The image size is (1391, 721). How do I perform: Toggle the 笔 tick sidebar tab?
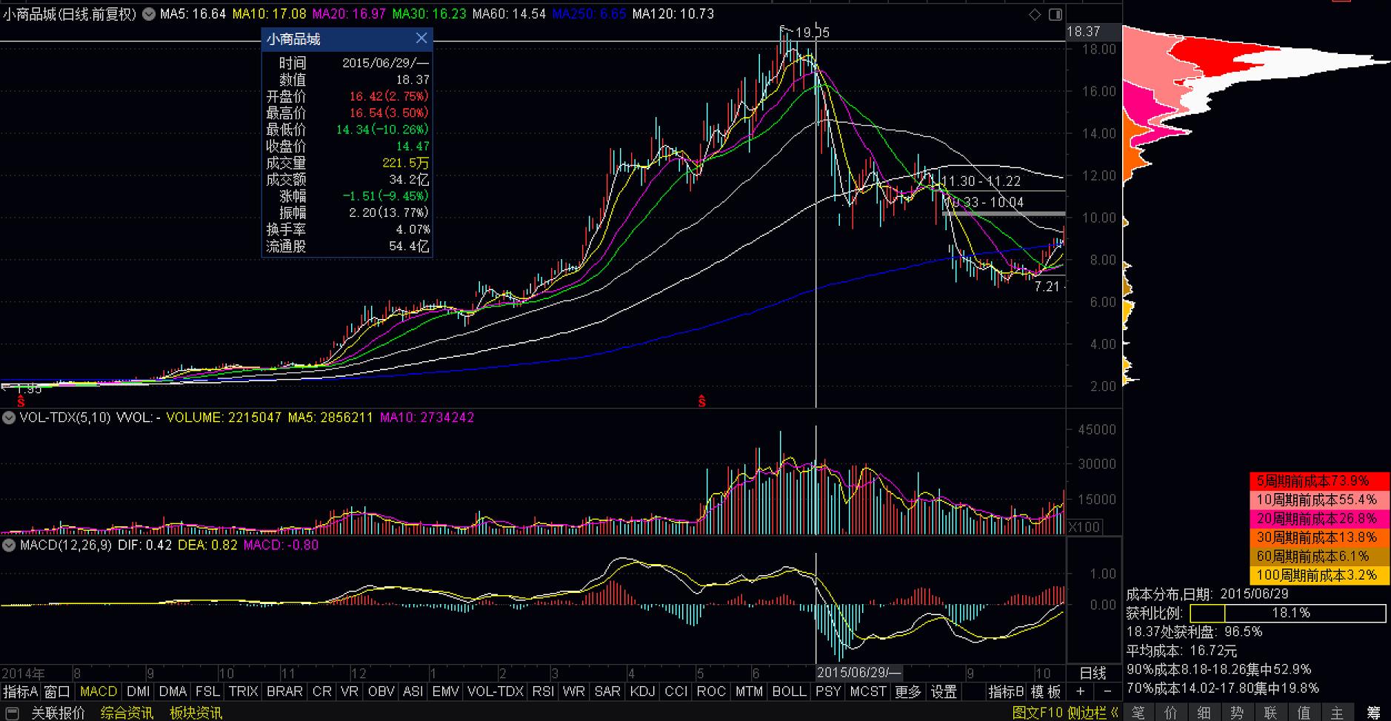tap(1138, 713)
